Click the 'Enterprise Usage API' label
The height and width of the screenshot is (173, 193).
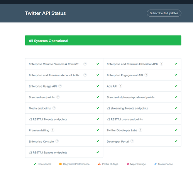coord(43,86)
